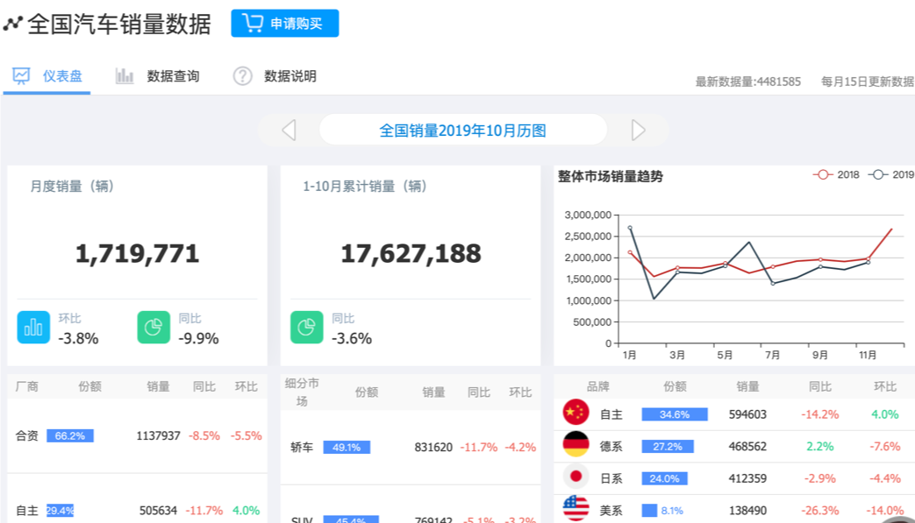Click the 66.2% share bar for 合资
The width and height of the screenshot is (915, 523).
coord(70,435)
